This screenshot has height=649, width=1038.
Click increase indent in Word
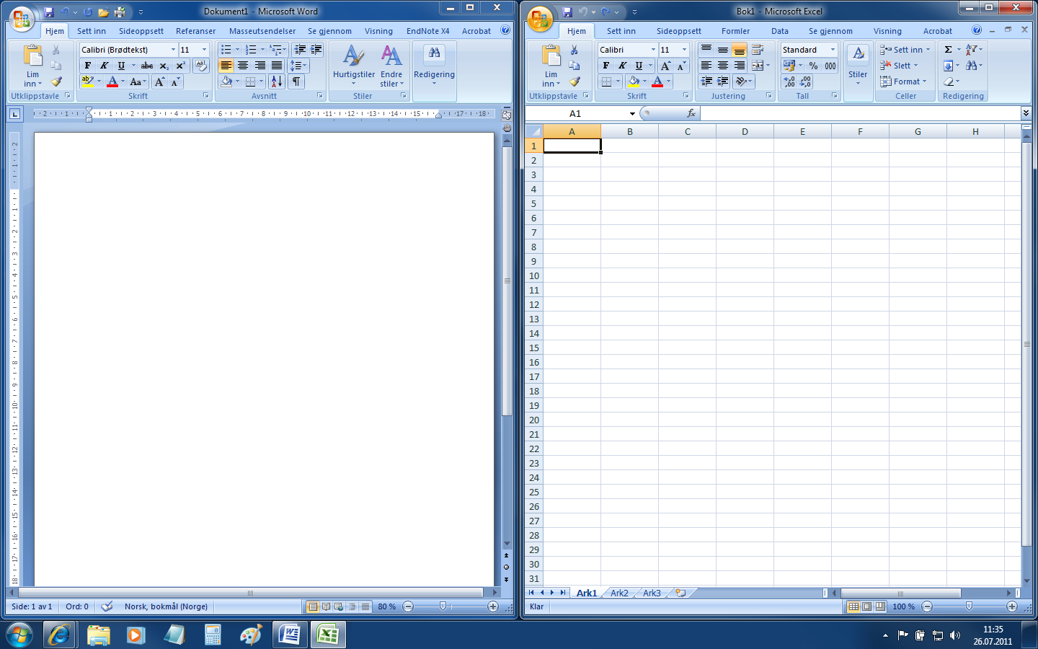tap(316, 50)
